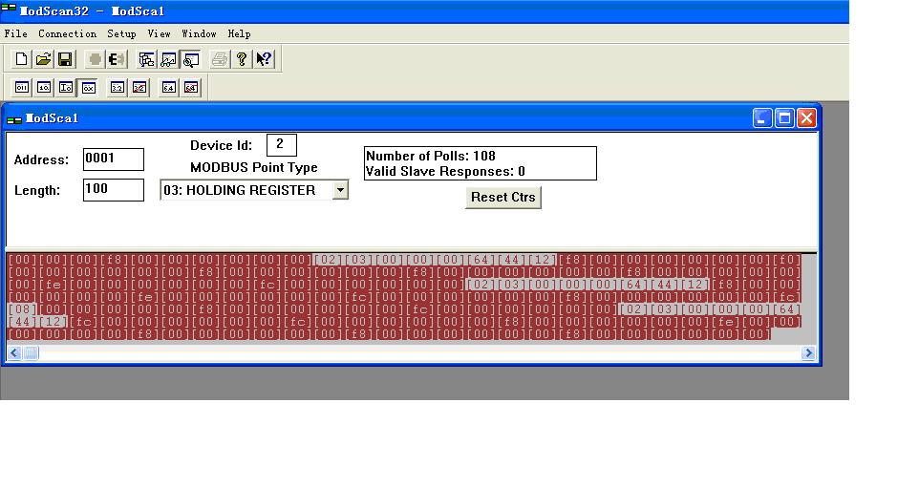
Task: Click the Reset Ctrs button
Action: (x=502, y=198)
